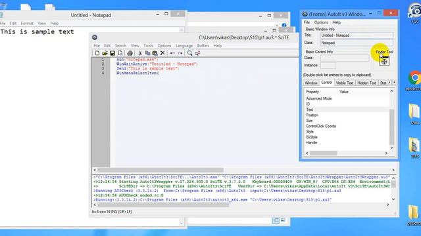Open the Options menu in AutoIt Window Info
Image resolution: width=421 pixels, height=236 pixels.
(x=321, y=22)
